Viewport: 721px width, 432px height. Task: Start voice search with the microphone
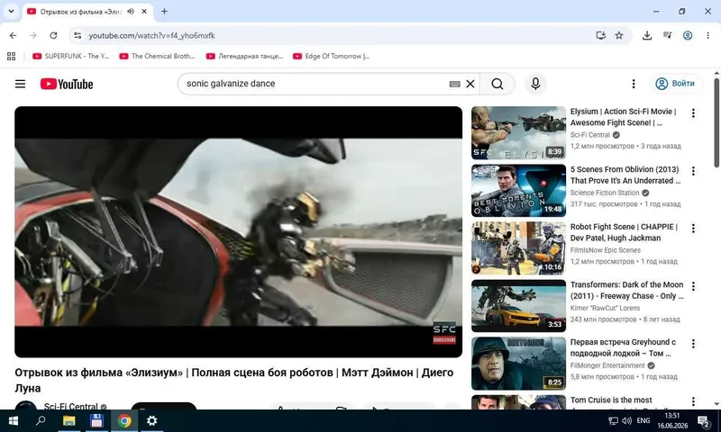535,84
